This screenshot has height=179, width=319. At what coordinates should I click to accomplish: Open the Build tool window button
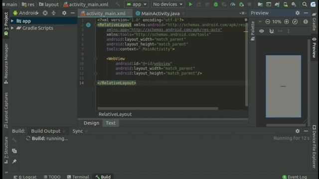click(103, 177)
